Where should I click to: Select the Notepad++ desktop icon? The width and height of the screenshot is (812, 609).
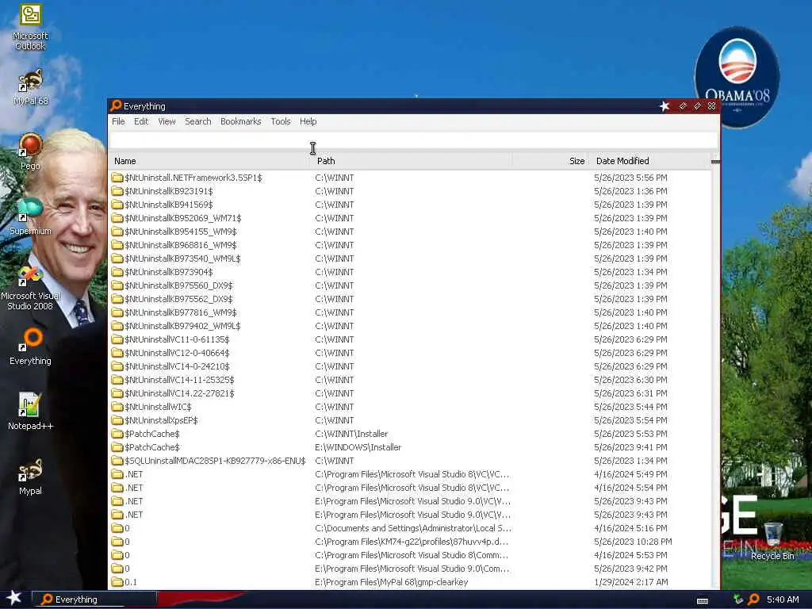(31, 412)
